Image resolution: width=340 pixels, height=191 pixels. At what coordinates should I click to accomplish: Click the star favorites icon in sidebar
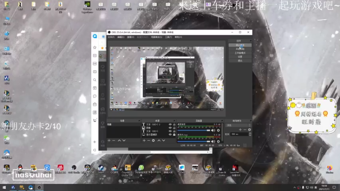(x=95, y=48)
